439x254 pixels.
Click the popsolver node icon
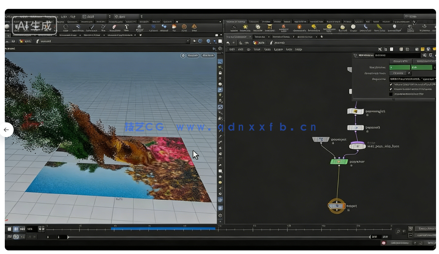click(x=339, y=161)
